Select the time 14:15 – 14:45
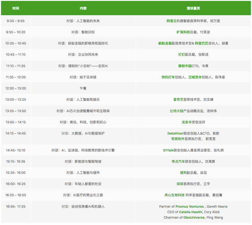The image size is (252, 225). [x=15, y=133]
